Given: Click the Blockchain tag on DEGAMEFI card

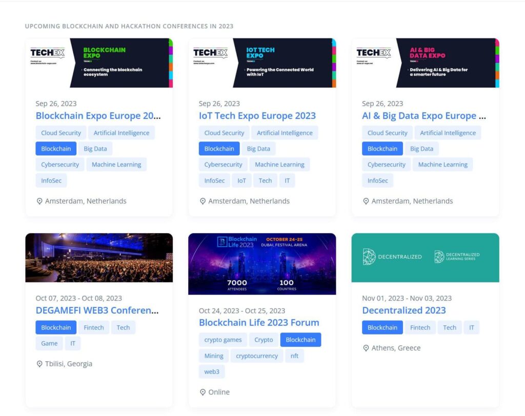Looking at the screenshot, I should [x=56, y=328].
